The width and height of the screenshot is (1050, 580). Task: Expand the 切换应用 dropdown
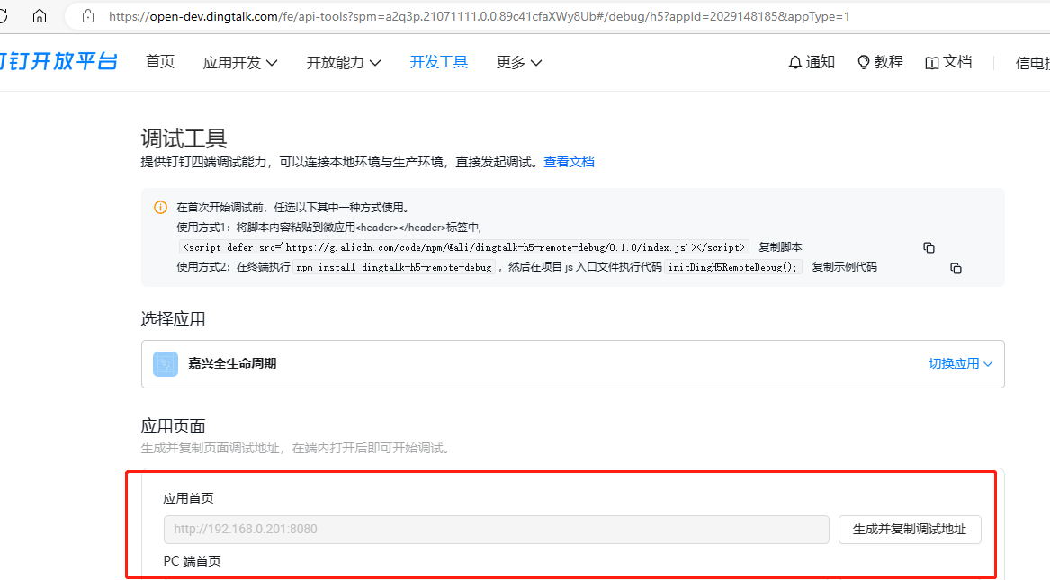click(x=960, y=363)
